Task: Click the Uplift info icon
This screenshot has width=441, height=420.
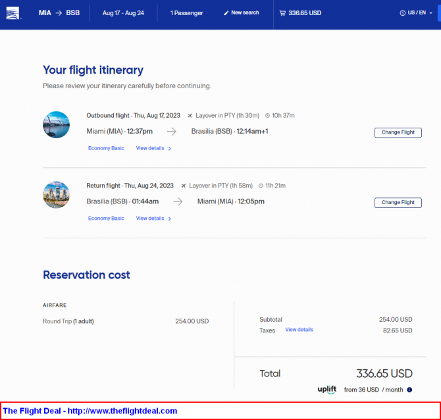Action: click(409, 390)
